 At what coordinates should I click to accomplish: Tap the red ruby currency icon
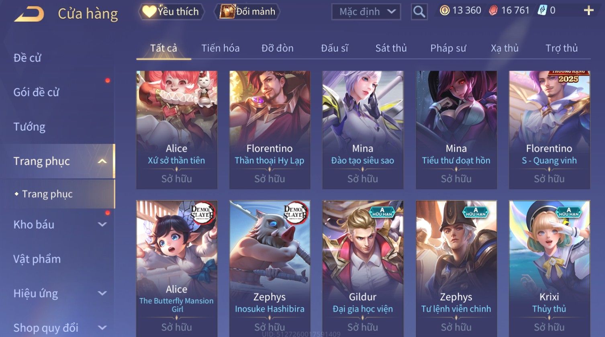[493, 10]
